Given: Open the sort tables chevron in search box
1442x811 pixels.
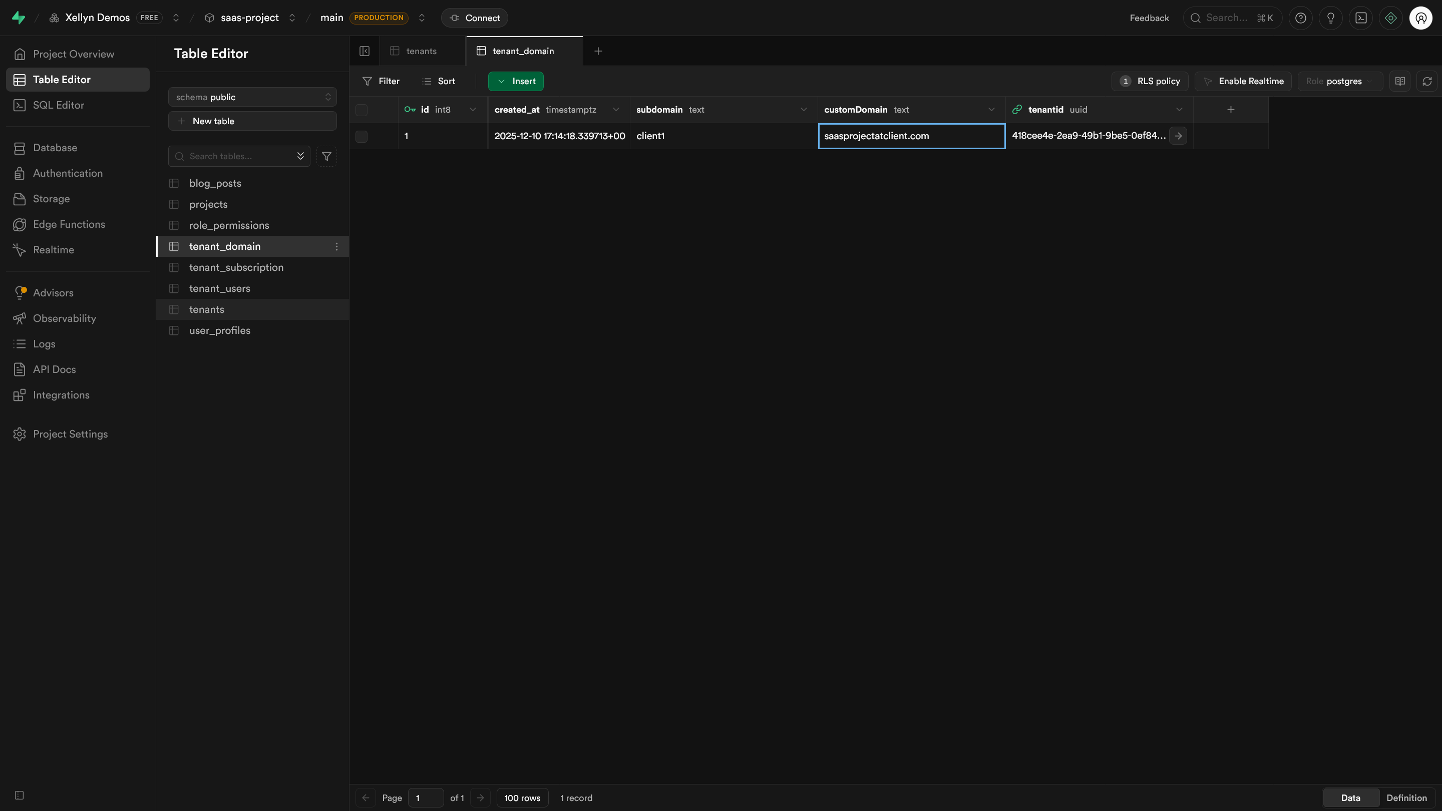Looking at the screenshot, I should [300, 156].
